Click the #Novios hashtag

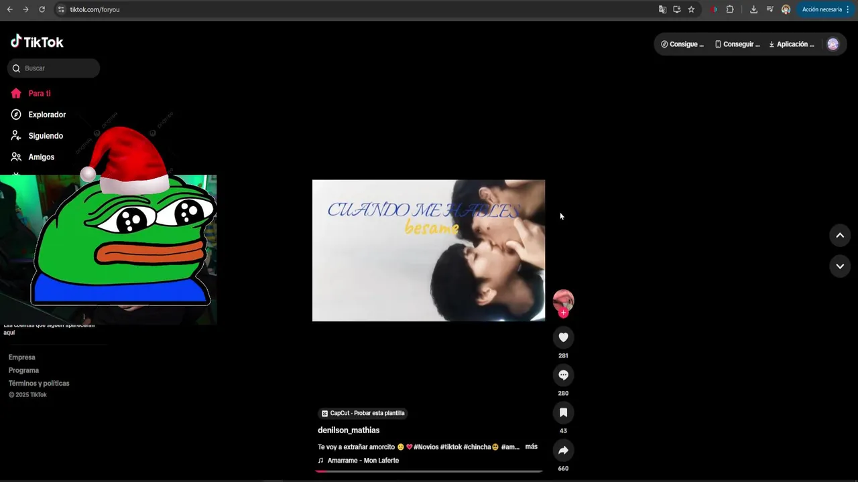pos(426,447)
